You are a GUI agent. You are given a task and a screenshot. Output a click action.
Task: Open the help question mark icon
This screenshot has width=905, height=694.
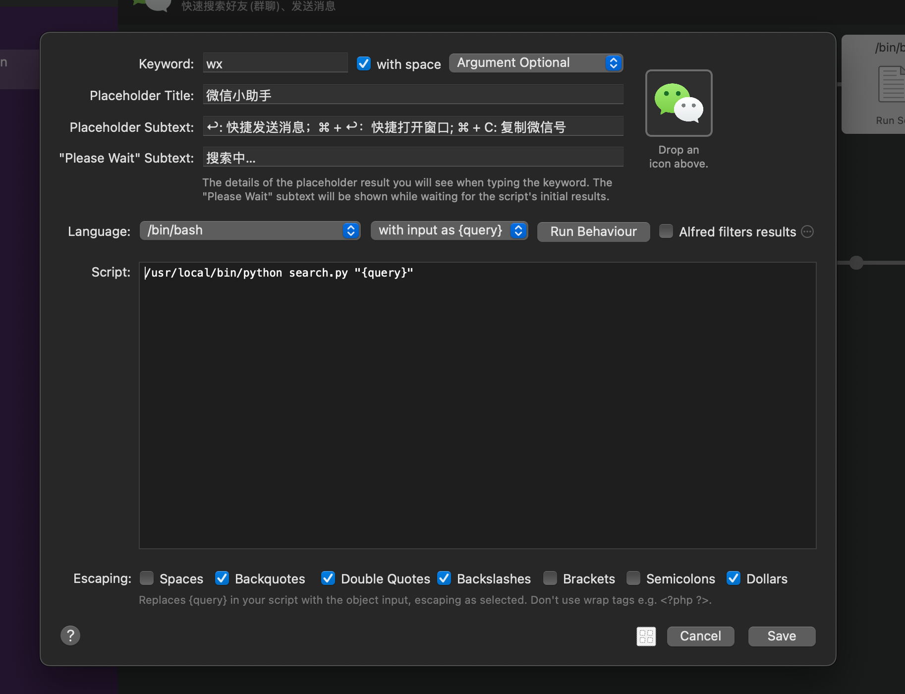click(70, 636)
